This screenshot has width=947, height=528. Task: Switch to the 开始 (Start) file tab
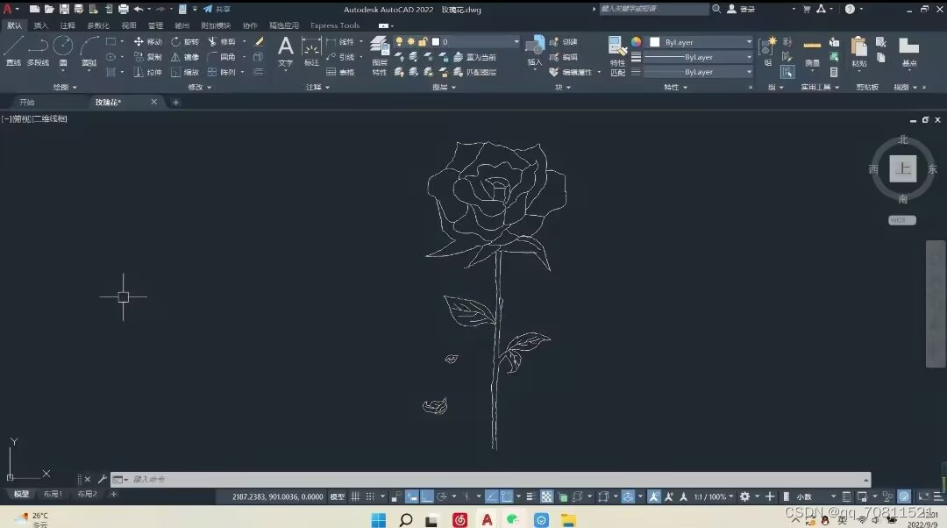(x=27, y=102)
